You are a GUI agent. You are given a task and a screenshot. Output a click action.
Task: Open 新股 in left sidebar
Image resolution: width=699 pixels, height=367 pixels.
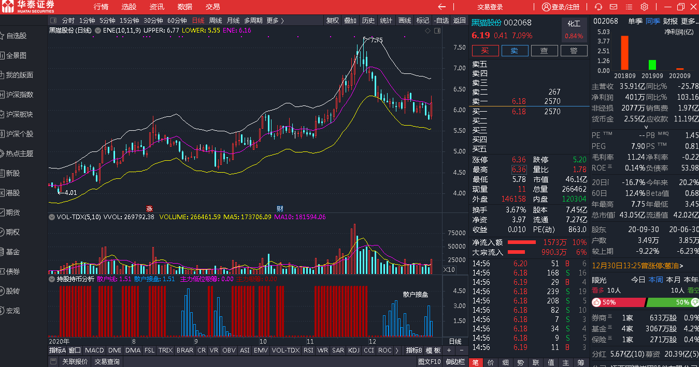[13, 173]
